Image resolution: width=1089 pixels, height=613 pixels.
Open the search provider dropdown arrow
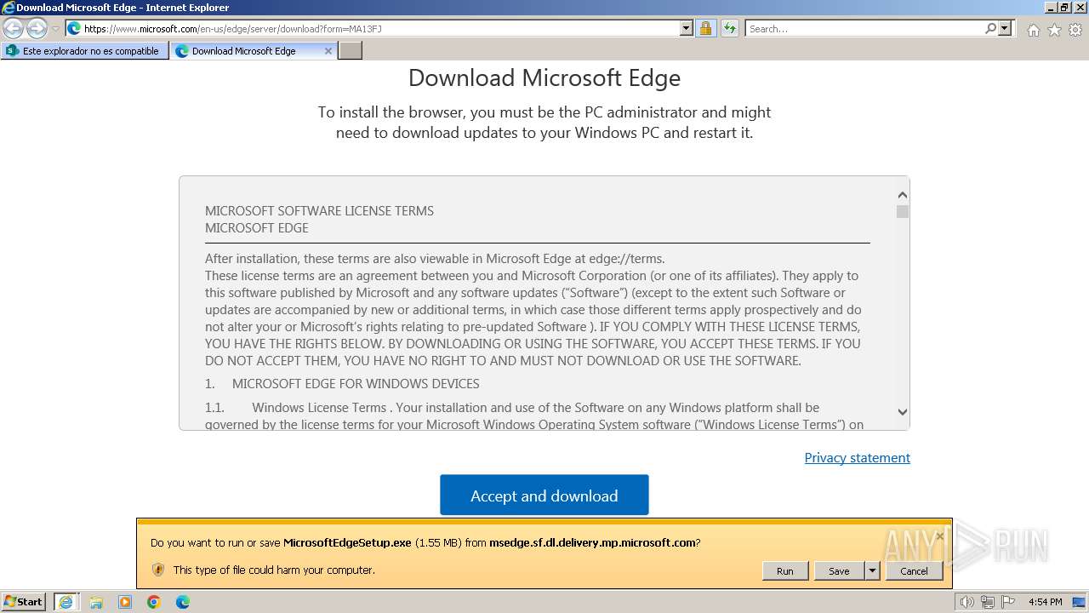tap(1006, 28)
